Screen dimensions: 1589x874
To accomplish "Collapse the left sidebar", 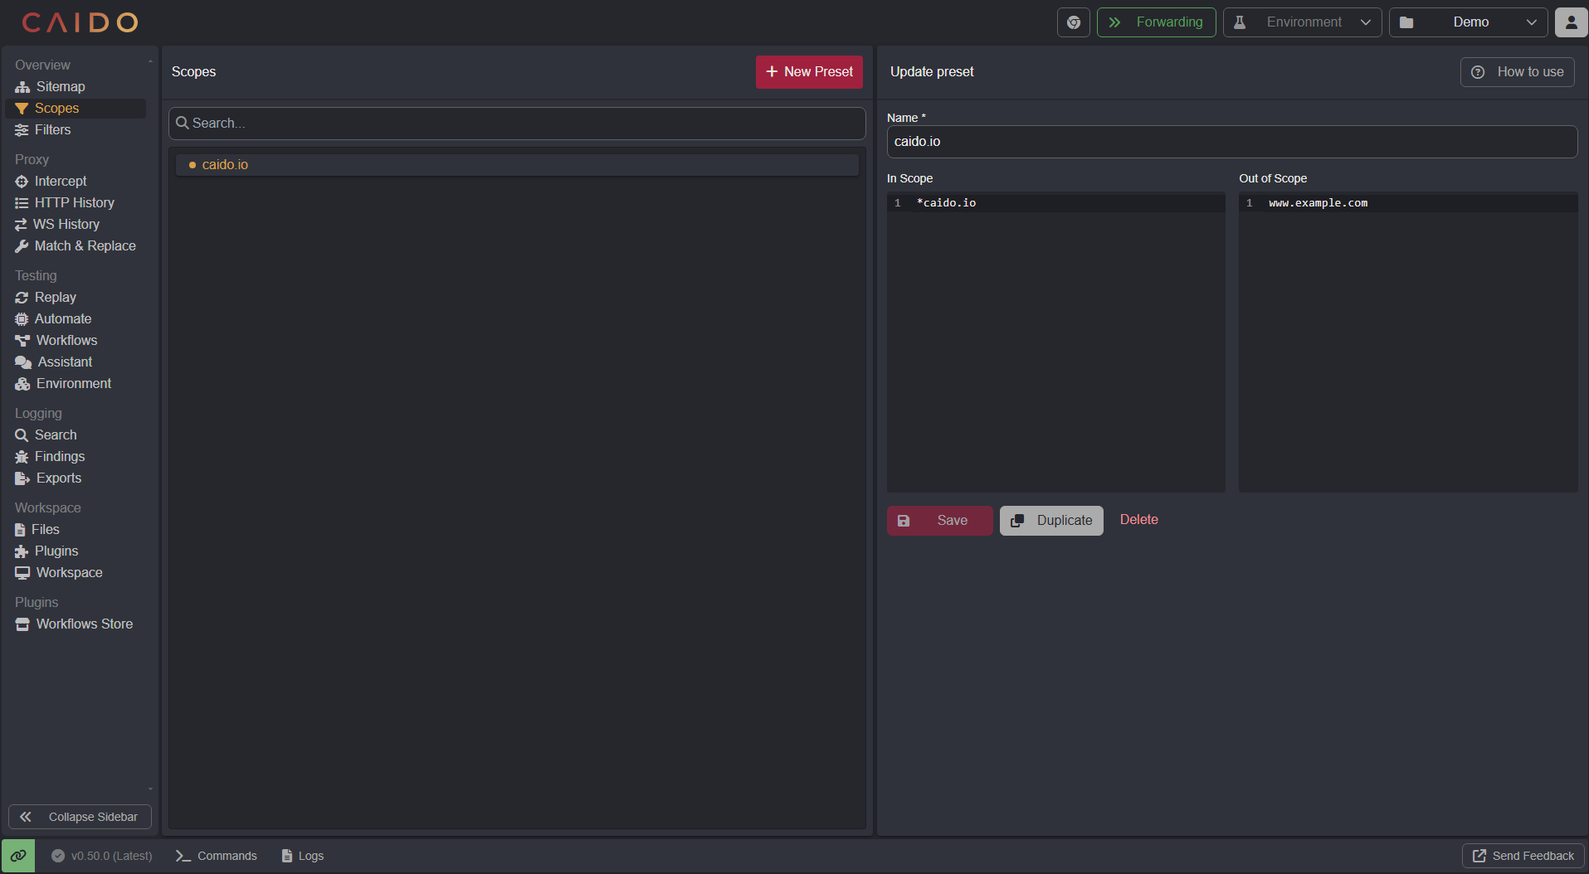I will click(x=80, y=817).
